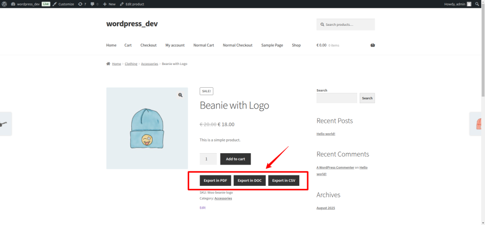Open the Howdy, admin account menu
The image size is (485, 225).
coord(454,4)
